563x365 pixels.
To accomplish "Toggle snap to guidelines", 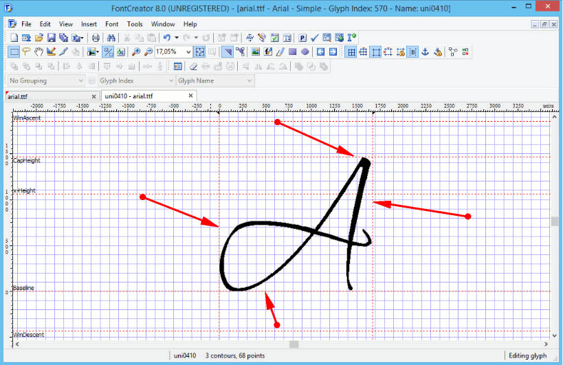I will click(388, 52).
